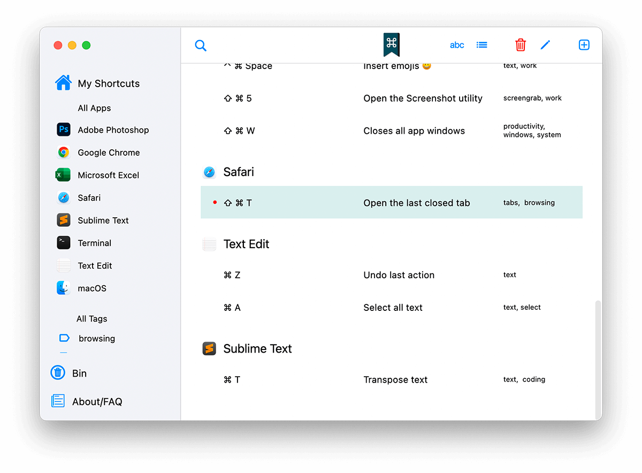The width and height of the screenshot is (642, 473).
Task: Select All Apps in sidebar
Action: [x=94, y=108]
